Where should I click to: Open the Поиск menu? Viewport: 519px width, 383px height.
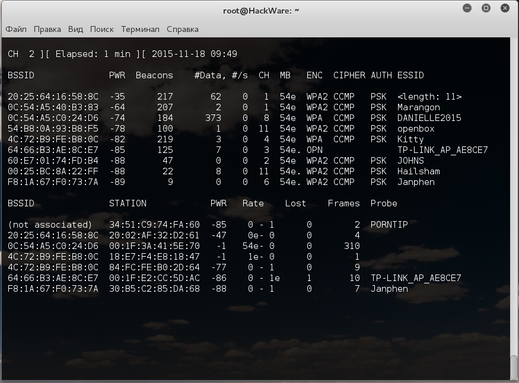pos(102,29)
